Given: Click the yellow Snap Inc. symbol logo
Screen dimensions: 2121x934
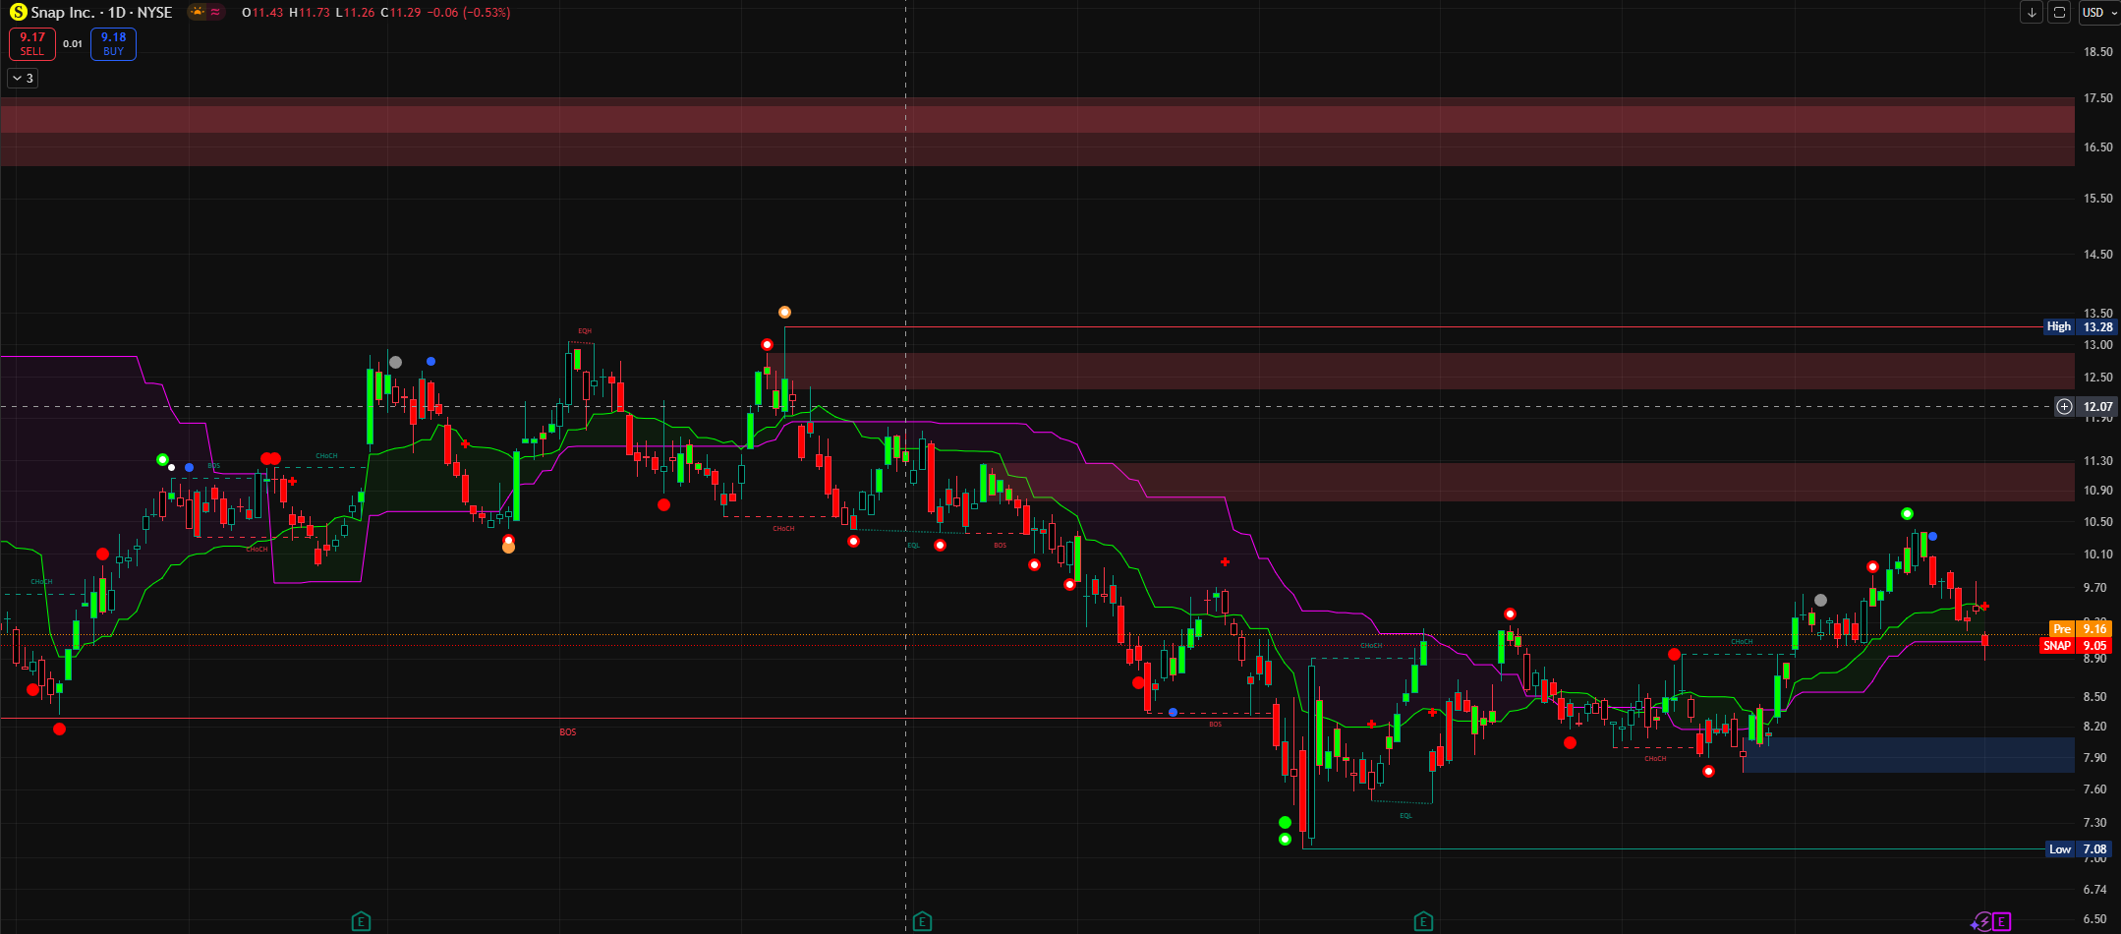Looking at the screenshot, I should 18,13.
